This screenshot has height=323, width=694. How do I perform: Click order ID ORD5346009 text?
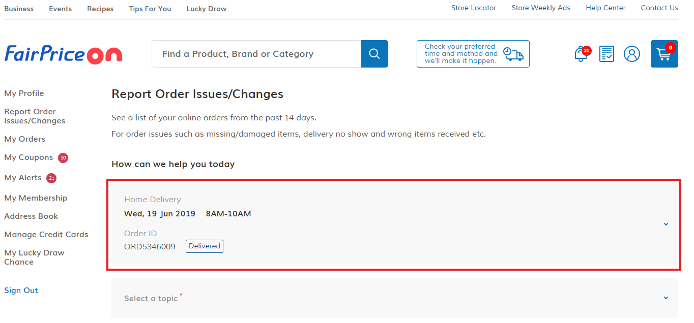(x=150, y=247)
